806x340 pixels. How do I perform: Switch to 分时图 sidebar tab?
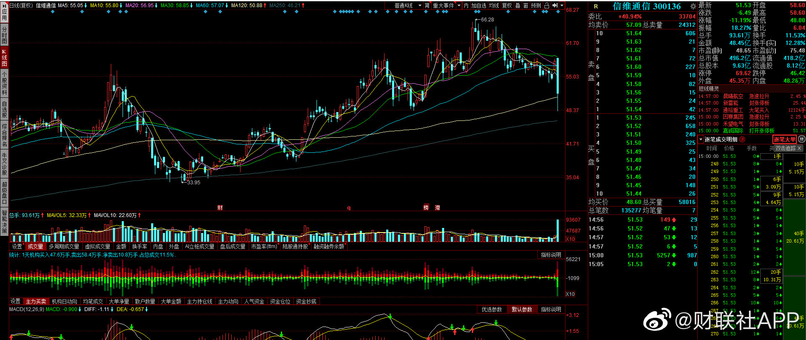[x=4, y=35]
